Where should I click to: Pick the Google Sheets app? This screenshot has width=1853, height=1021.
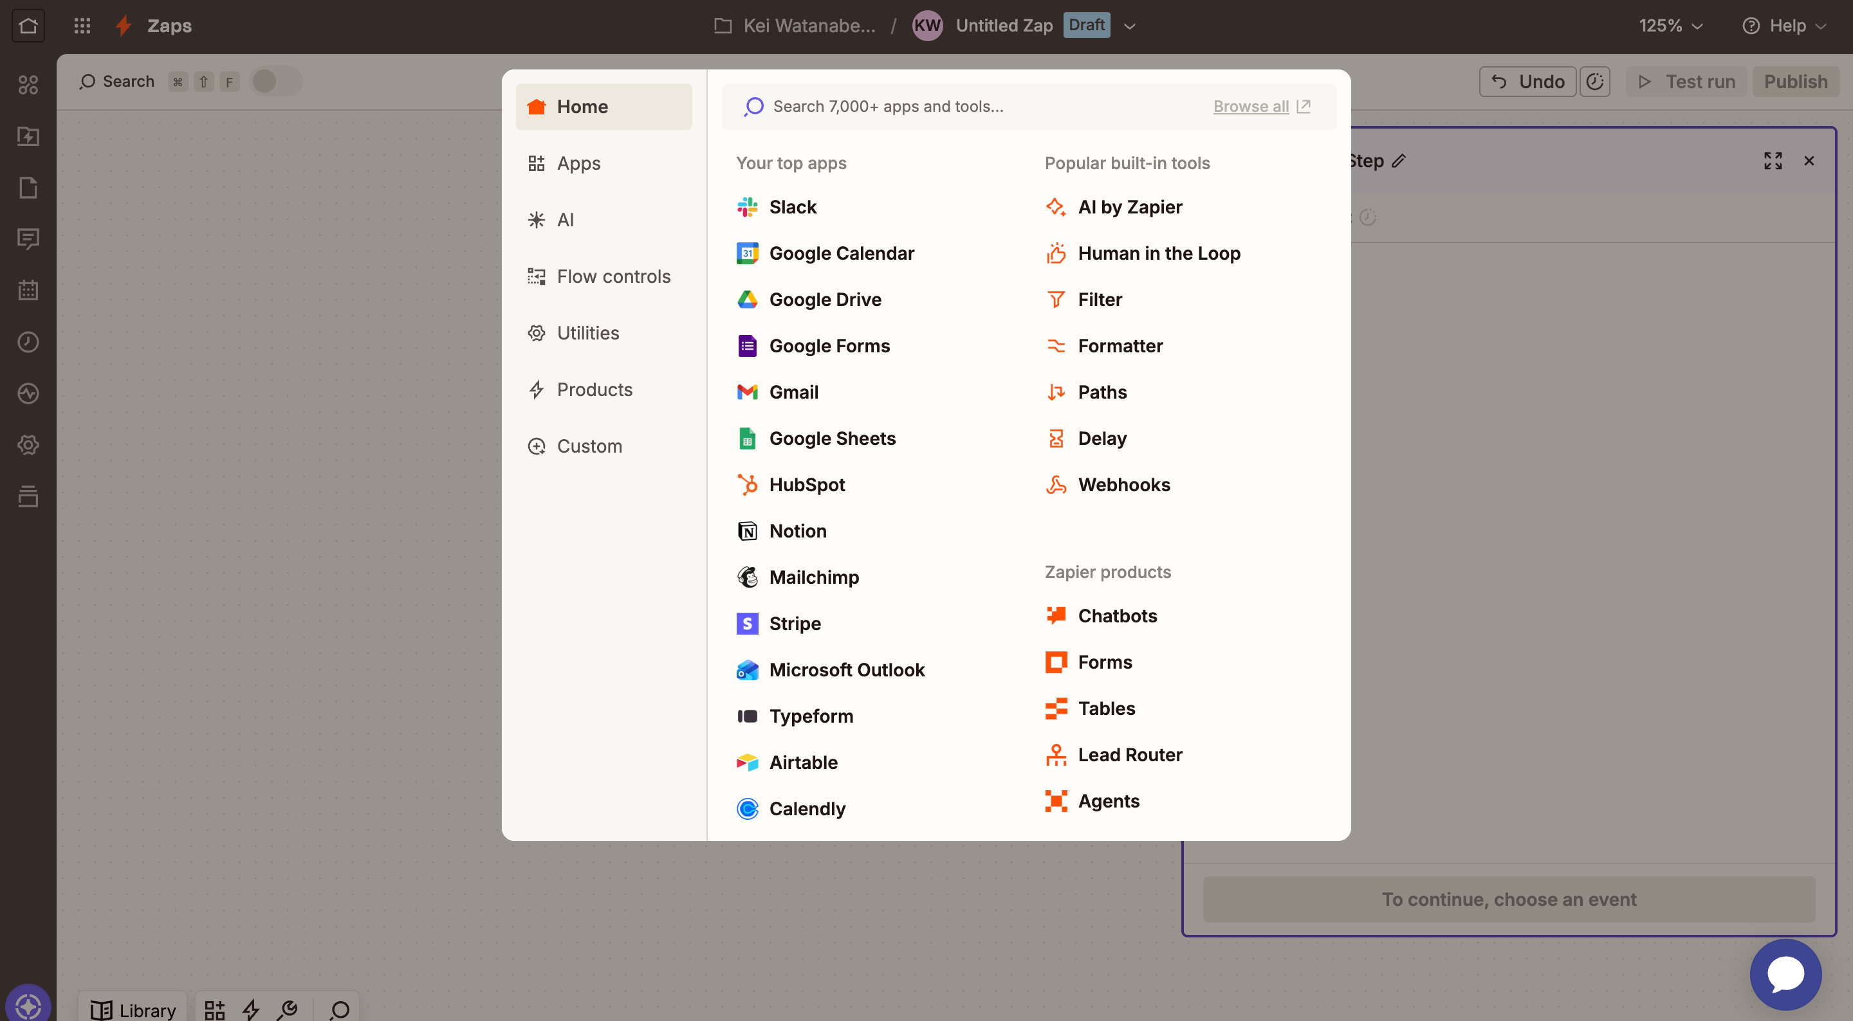click(831, 438)
